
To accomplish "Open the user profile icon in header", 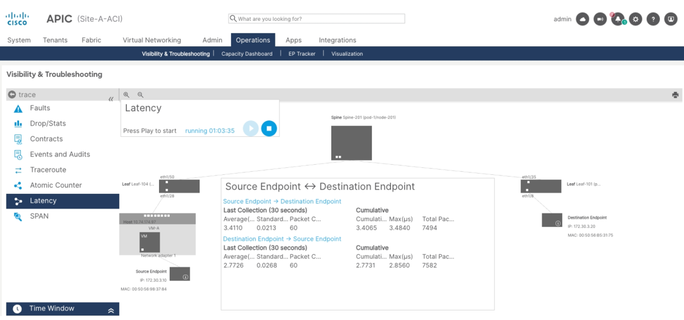I will 671,19.
